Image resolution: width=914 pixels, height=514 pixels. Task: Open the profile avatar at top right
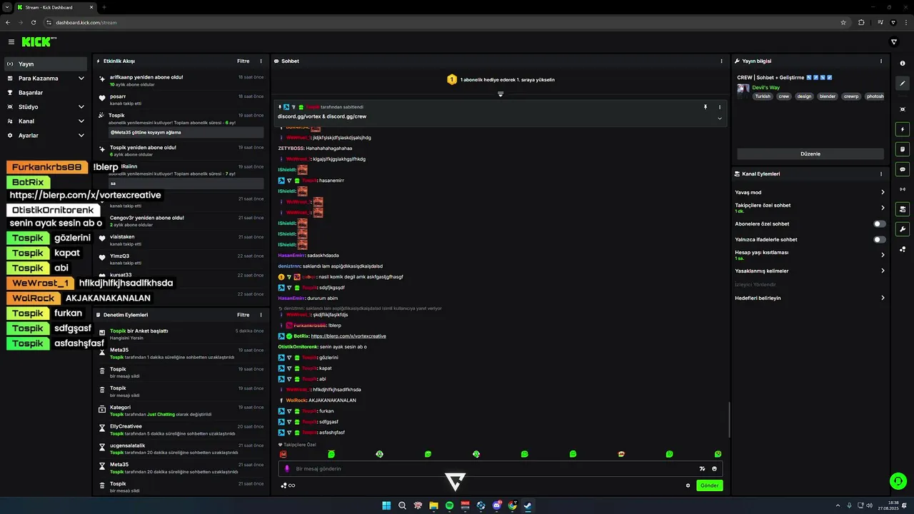tap(893, 42)
